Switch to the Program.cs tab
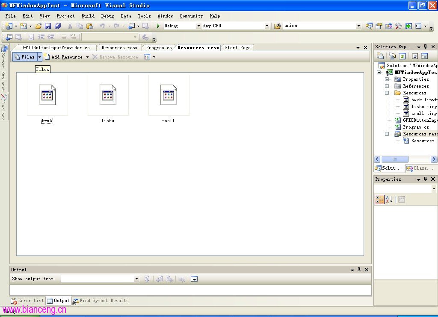Screen dimensions: 438x317 coord(159,48)
